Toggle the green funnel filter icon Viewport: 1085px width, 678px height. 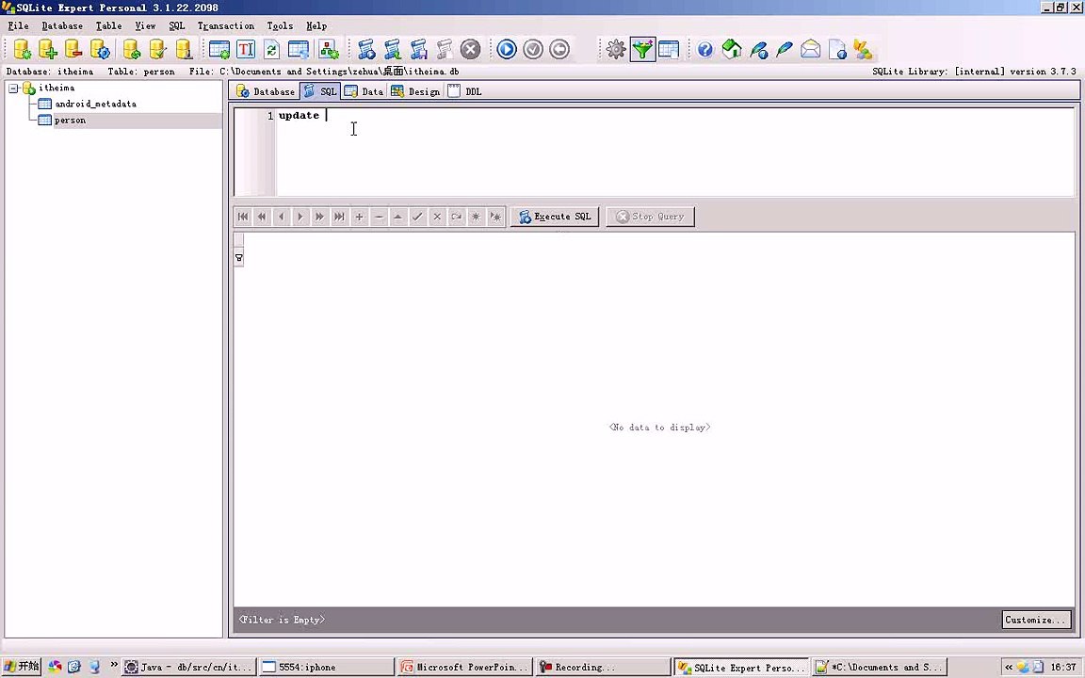point(643,49)
